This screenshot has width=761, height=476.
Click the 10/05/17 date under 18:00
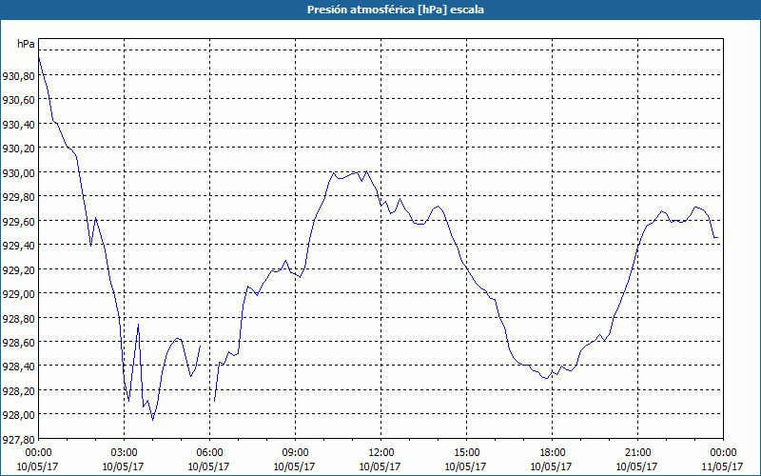click(552, 466)
